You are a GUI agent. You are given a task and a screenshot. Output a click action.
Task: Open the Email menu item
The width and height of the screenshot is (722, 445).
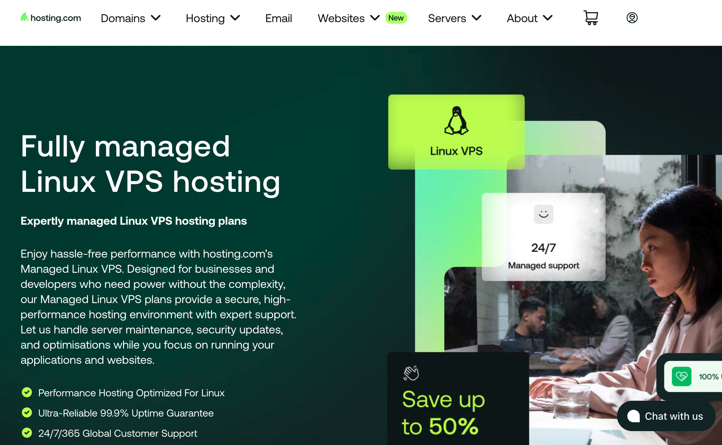coord(278,18)
